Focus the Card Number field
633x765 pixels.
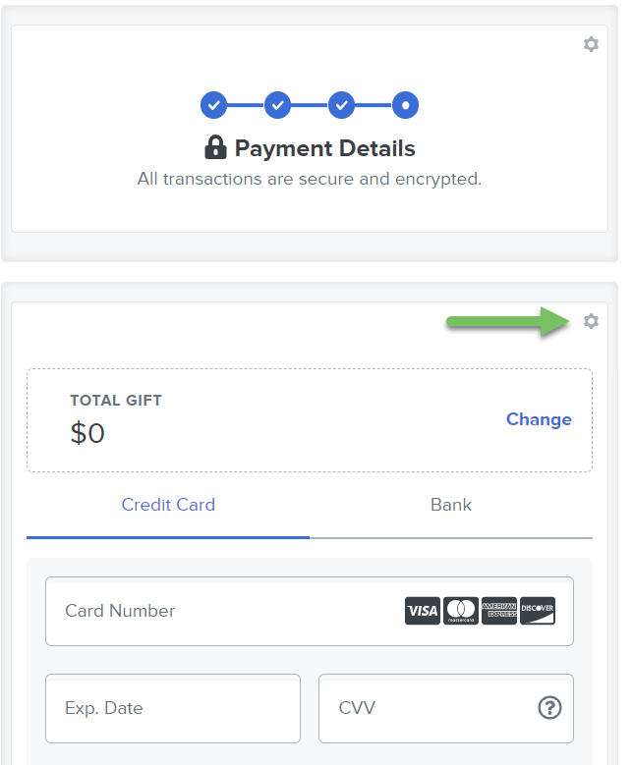[310, 612]
